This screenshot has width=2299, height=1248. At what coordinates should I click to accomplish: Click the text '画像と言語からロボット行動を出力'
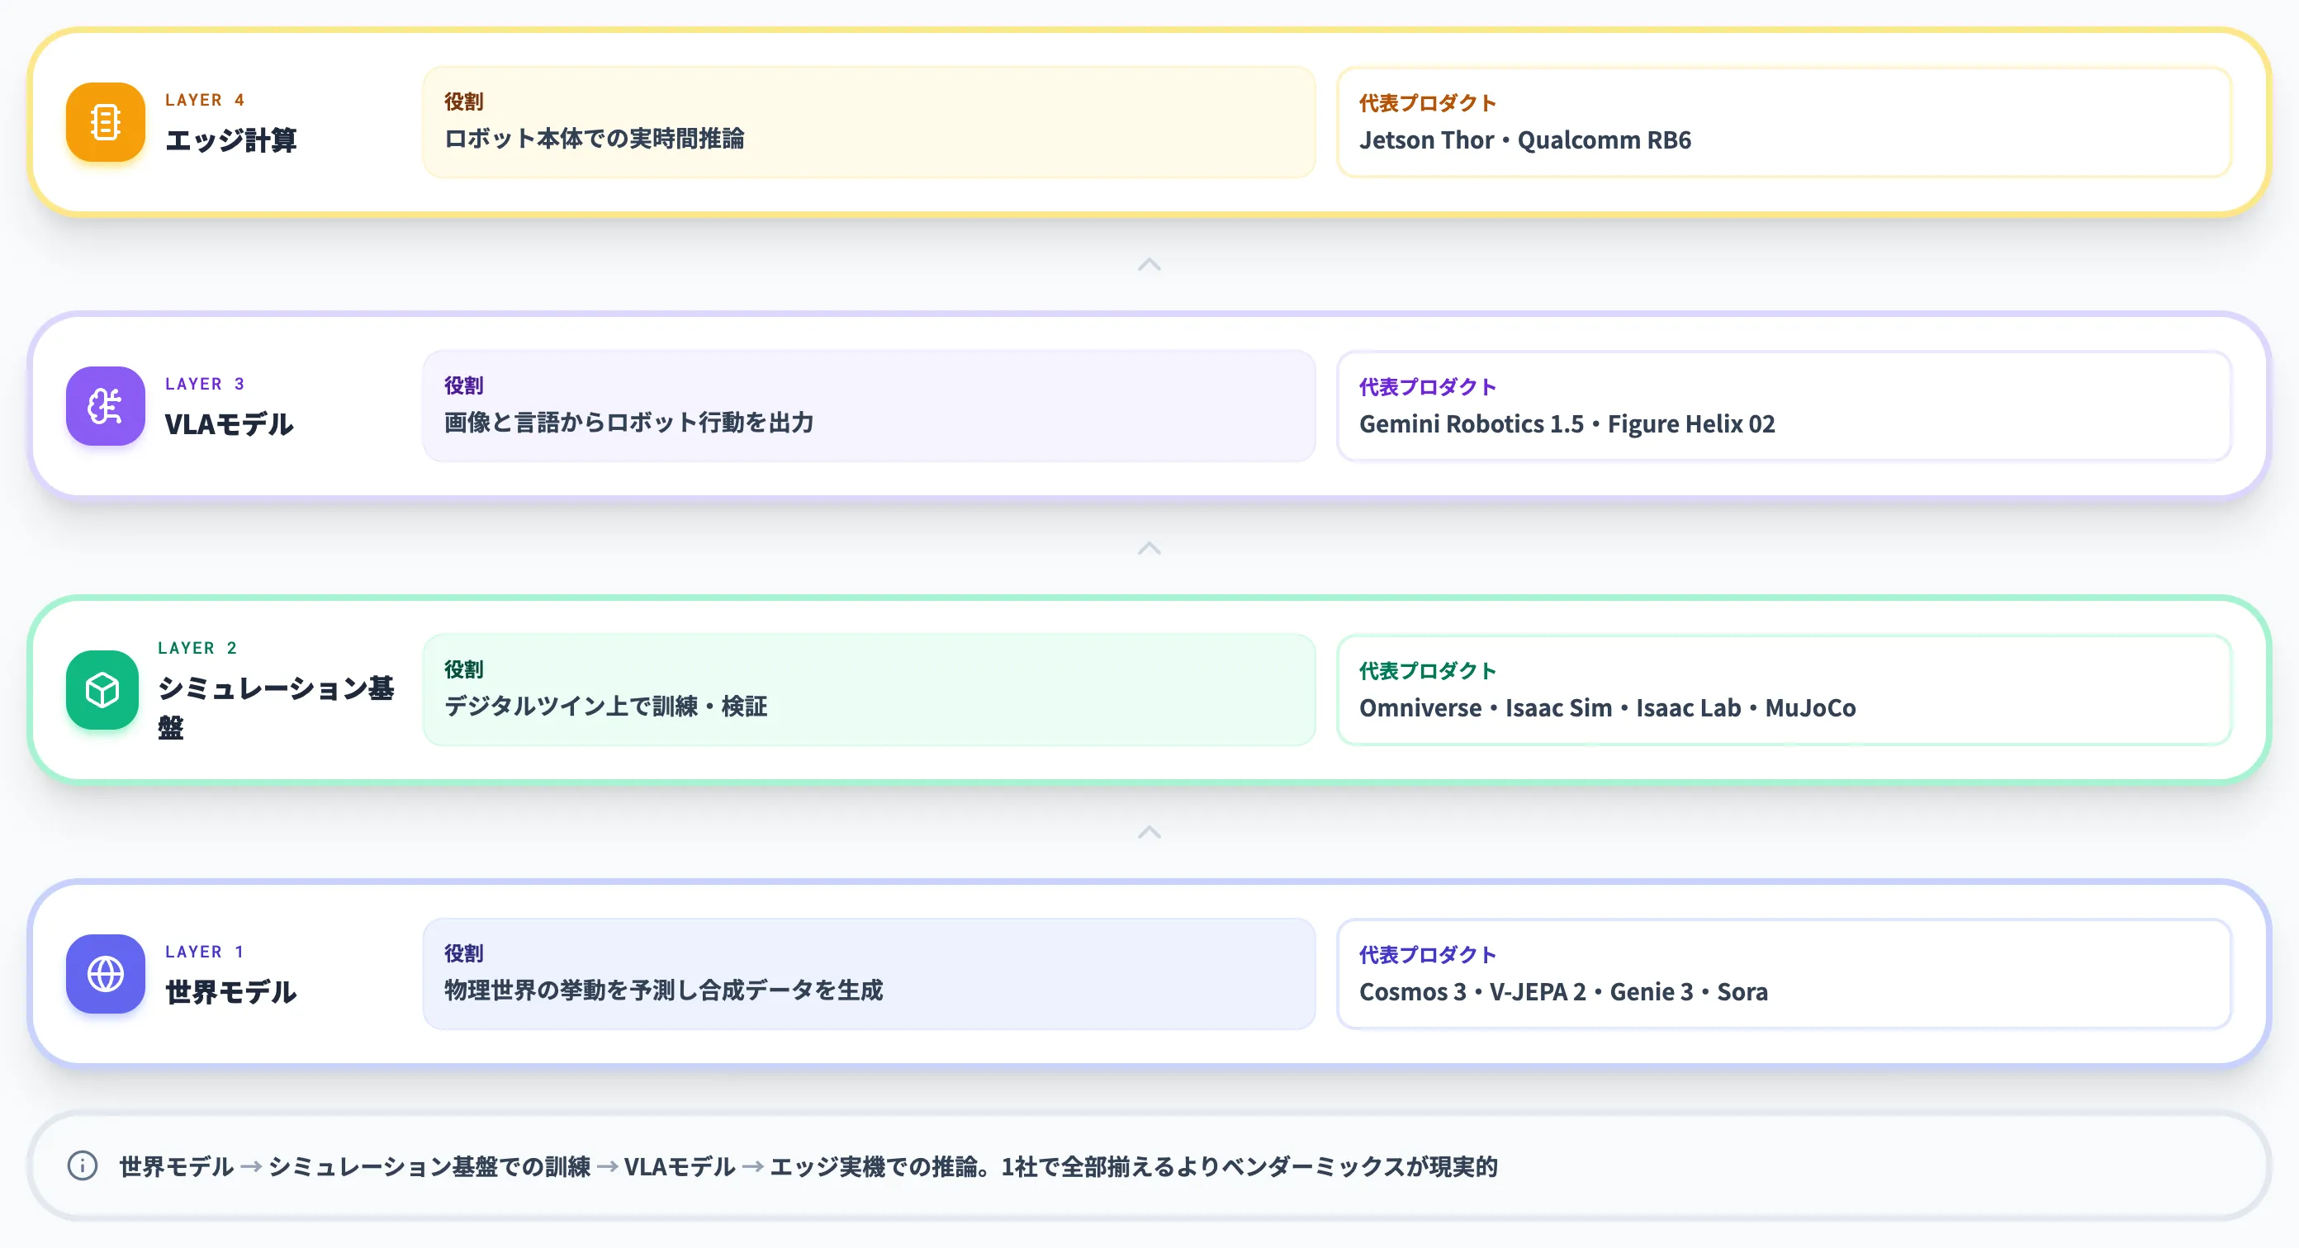pyautogui.click(x=629, y=422)
